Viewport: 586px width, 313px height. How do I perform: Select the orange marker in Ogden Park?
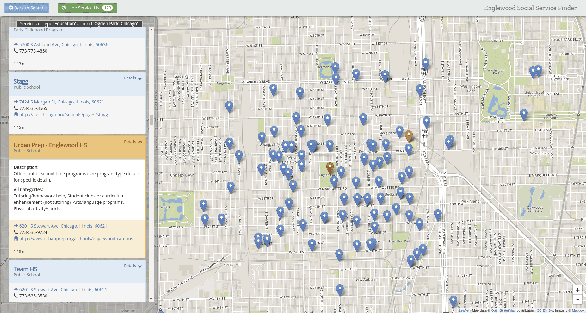330,168
